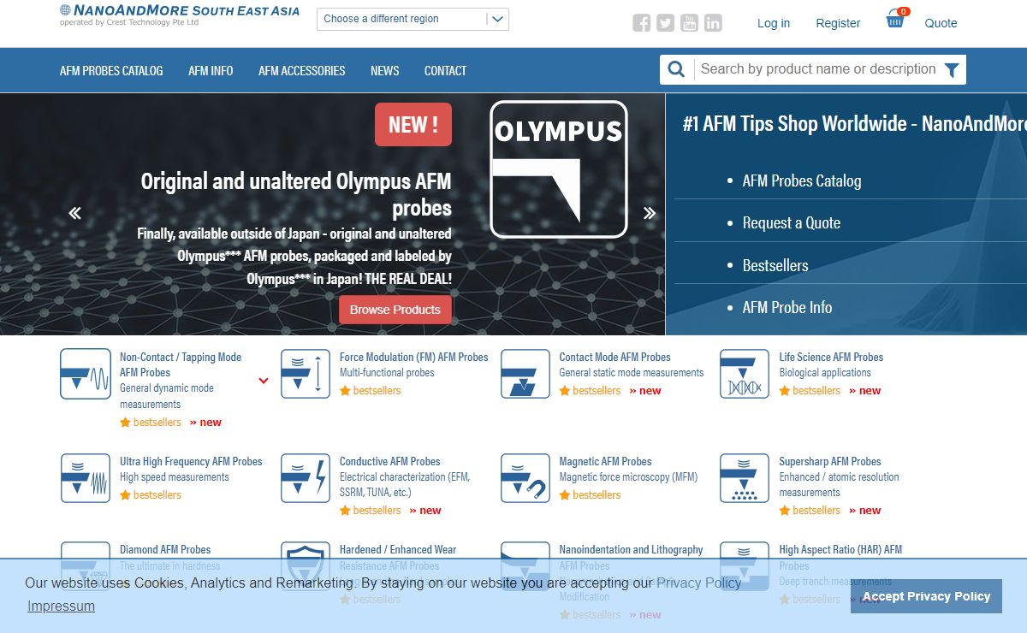
Task: Open the Privacy Policy link in cookie banner
Action: pos(698,583)
